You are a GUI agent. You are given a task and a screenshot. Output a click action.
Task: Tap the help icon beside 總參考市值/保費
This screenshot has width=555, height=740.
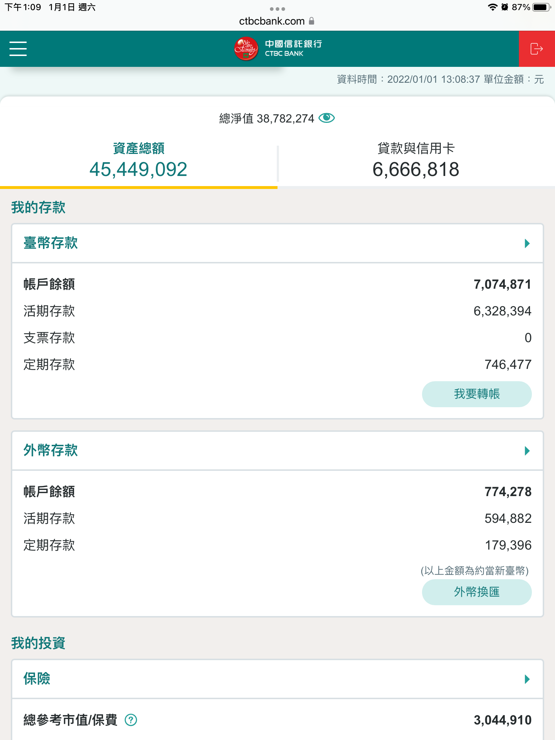[131, 720]
